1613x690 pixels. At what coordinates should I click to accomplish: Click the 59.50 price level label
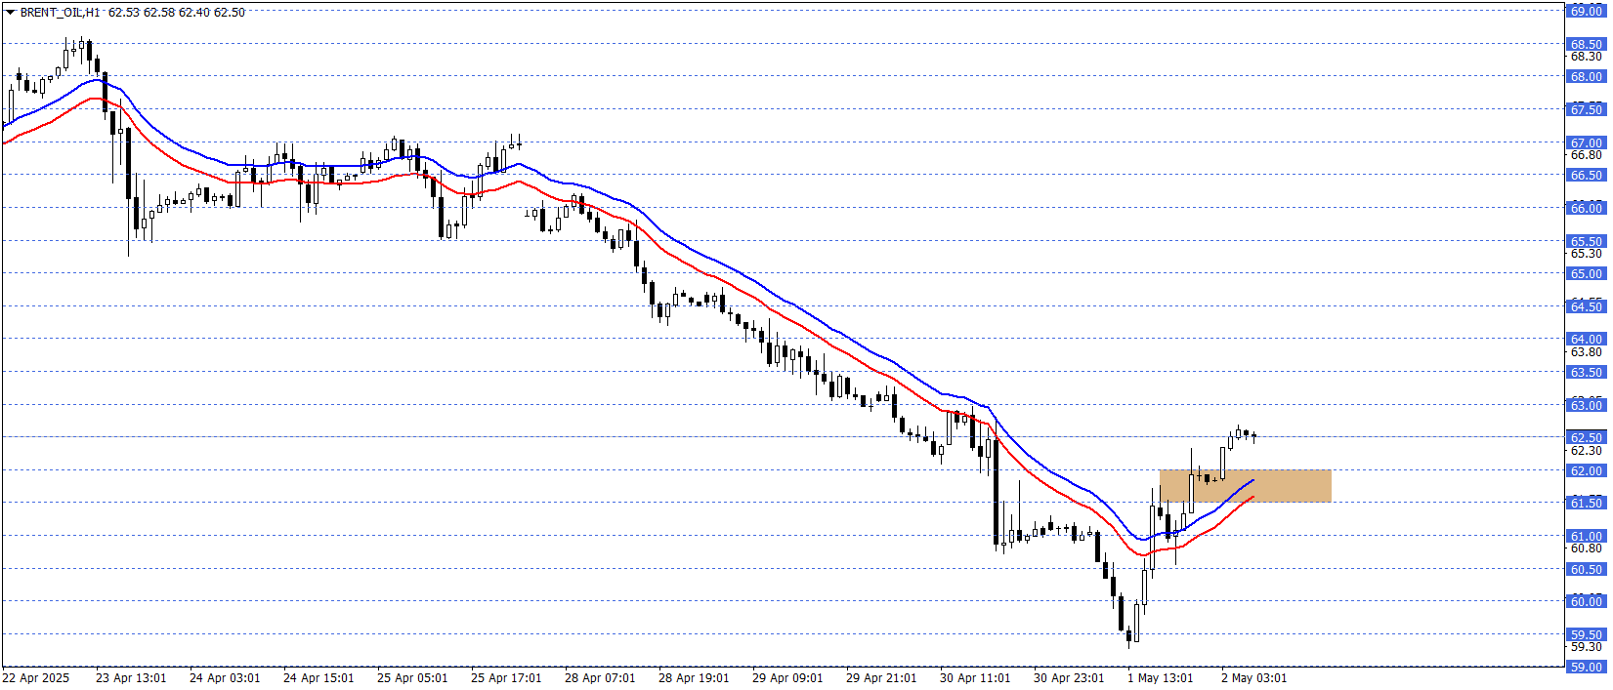pyautogui.click(x=1586, y=634)
